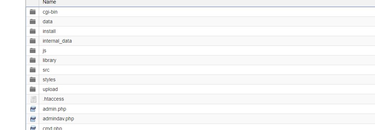Select the library folder icon
The image size is (375, 130).
pyautogui.click(x=33, y=60)
